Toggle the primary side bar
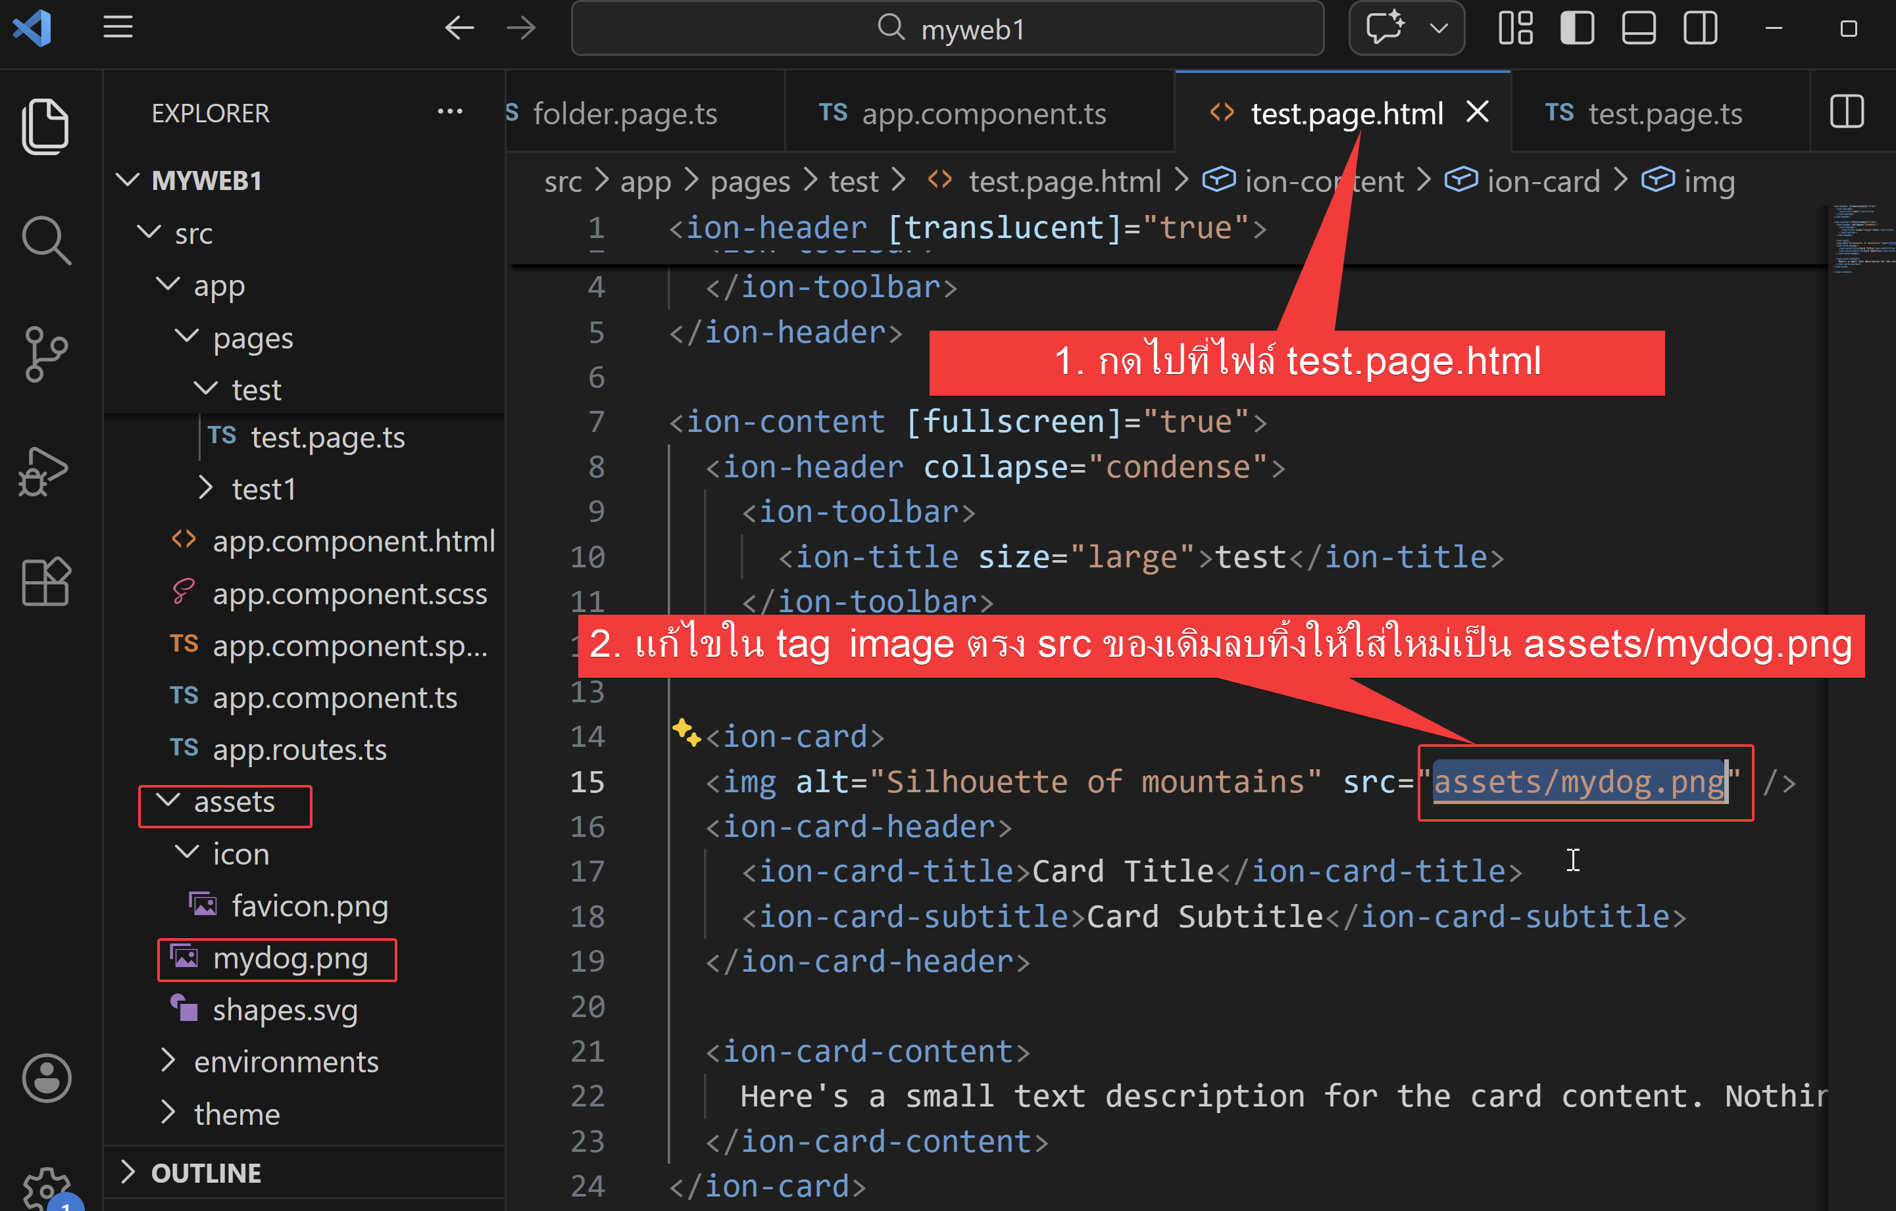The width and height of the screenshot is (1896, 1211). (1576, 28)
